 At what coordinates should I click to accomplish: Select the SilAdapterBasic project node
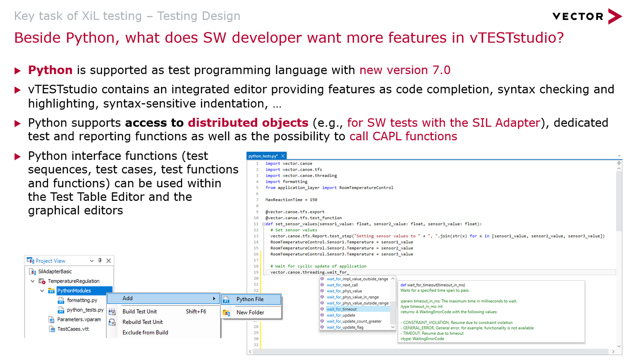coord(55,271)
